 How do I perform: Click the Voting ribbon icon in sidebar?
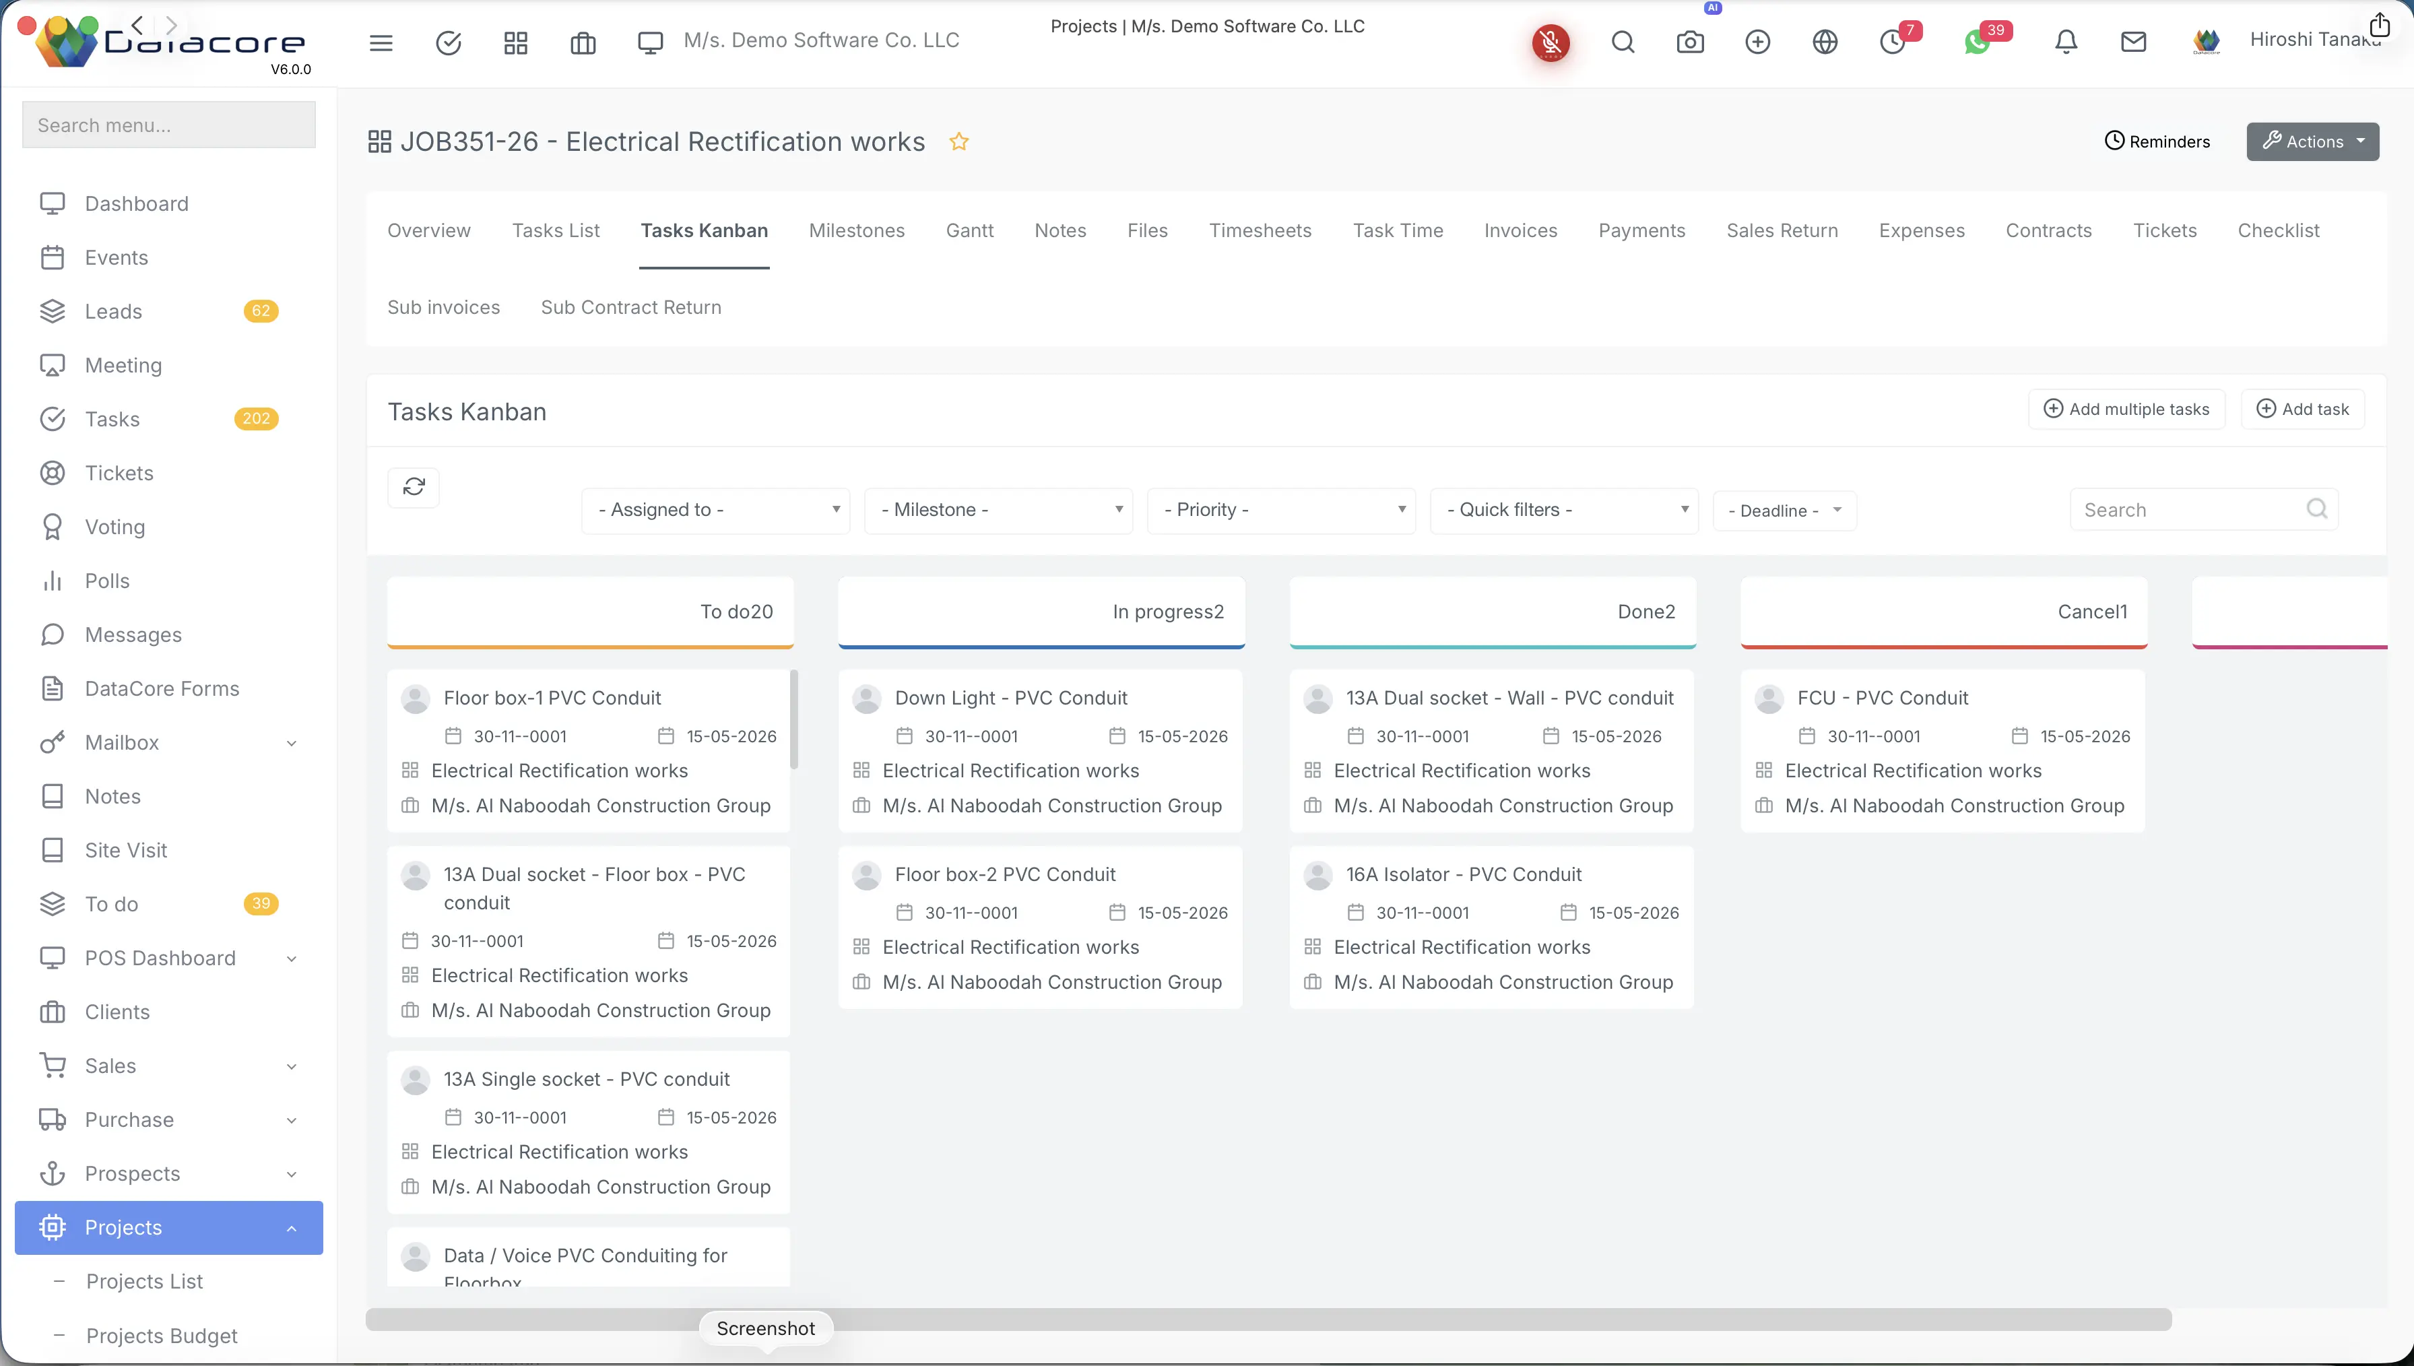pos(53,526)
